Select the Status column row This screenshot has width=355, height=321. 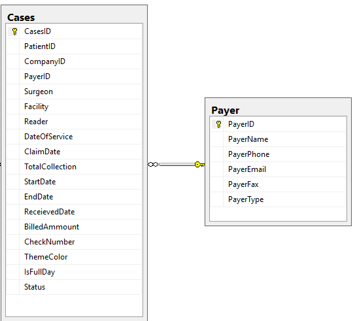point(74,287)
